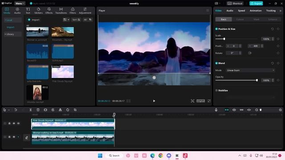Click the Freeze frame tool icon
The width and height of the screenshot is (285, 160).
pos(45,110)
